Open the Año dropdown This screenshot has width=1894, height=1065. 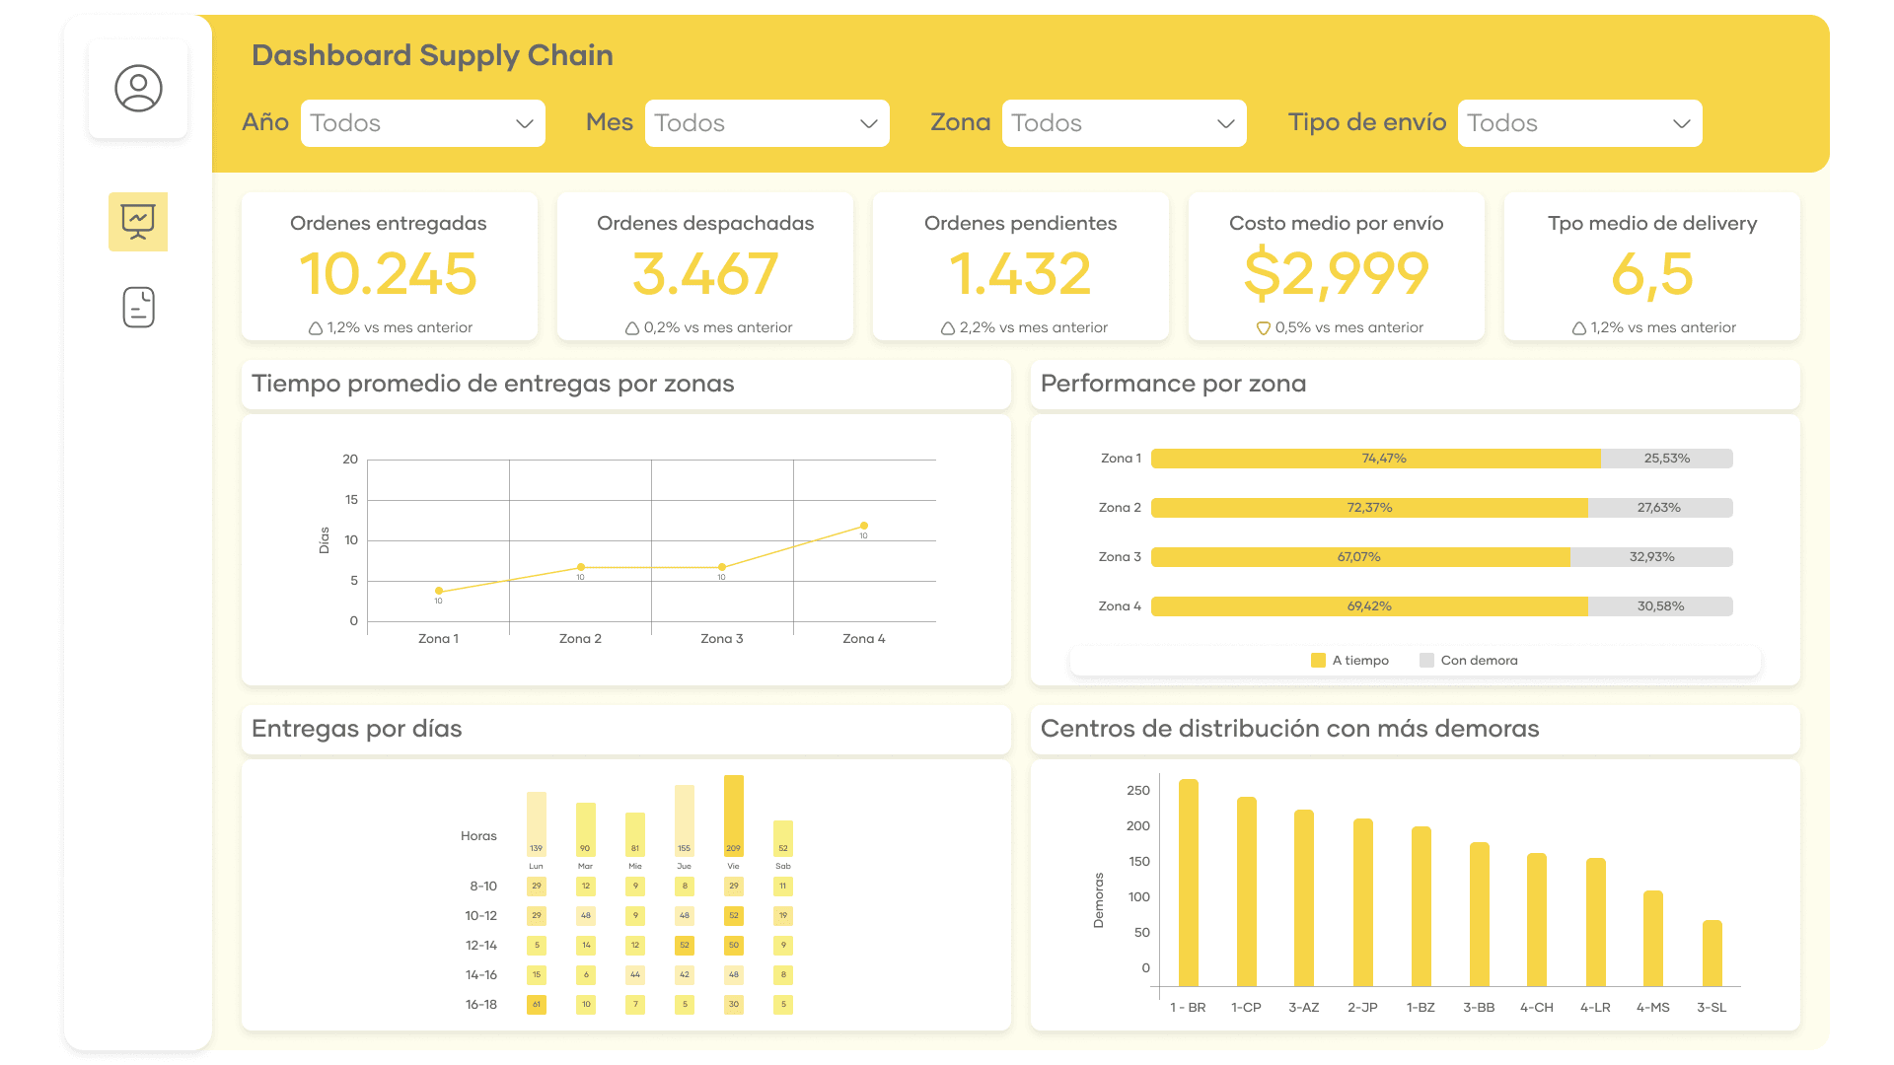422,123
